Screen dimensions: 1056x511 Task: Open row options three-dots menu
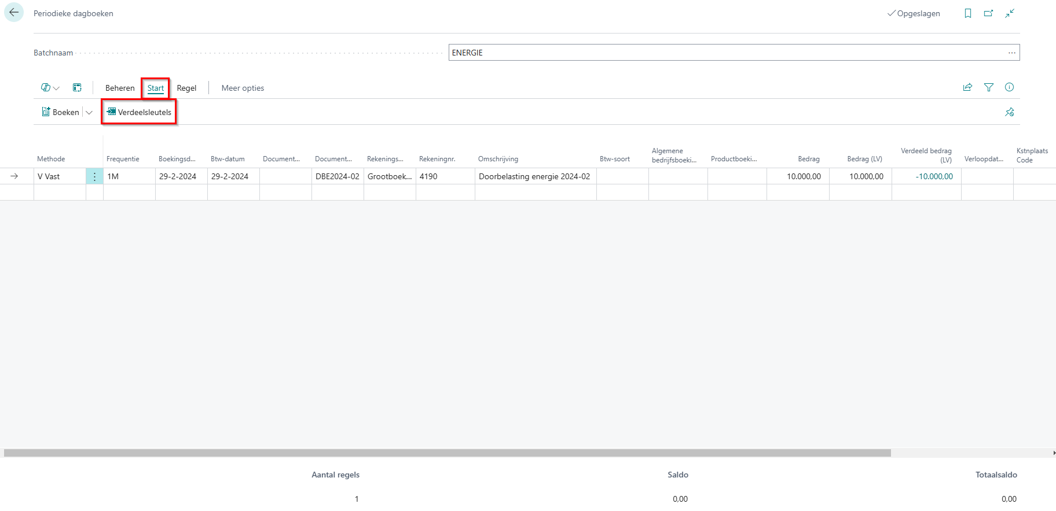click(x=94, y=176)
